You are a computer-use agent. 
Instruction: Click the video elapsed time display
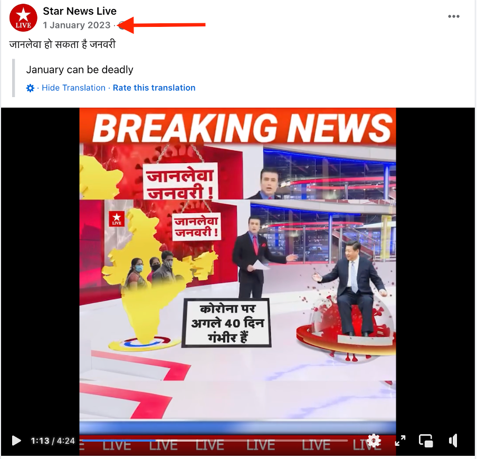[40, 441]
